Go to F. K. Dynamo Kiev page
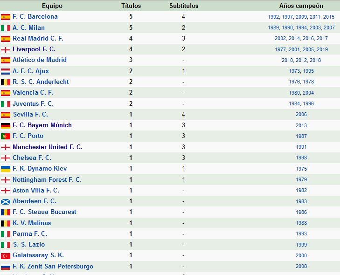 [x=40, y=169]
